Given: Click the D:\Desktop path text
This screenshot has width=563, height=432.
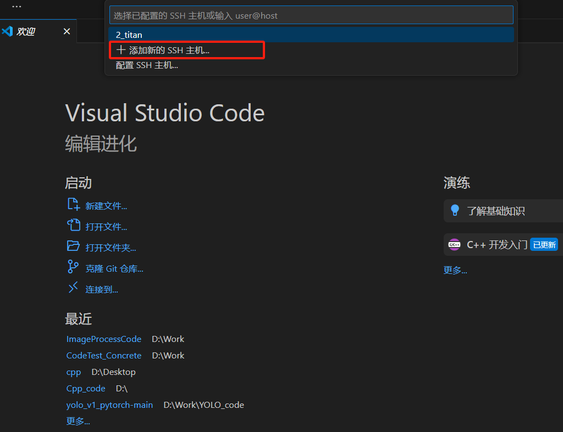Looking at the screenshot, I should 113,372.
